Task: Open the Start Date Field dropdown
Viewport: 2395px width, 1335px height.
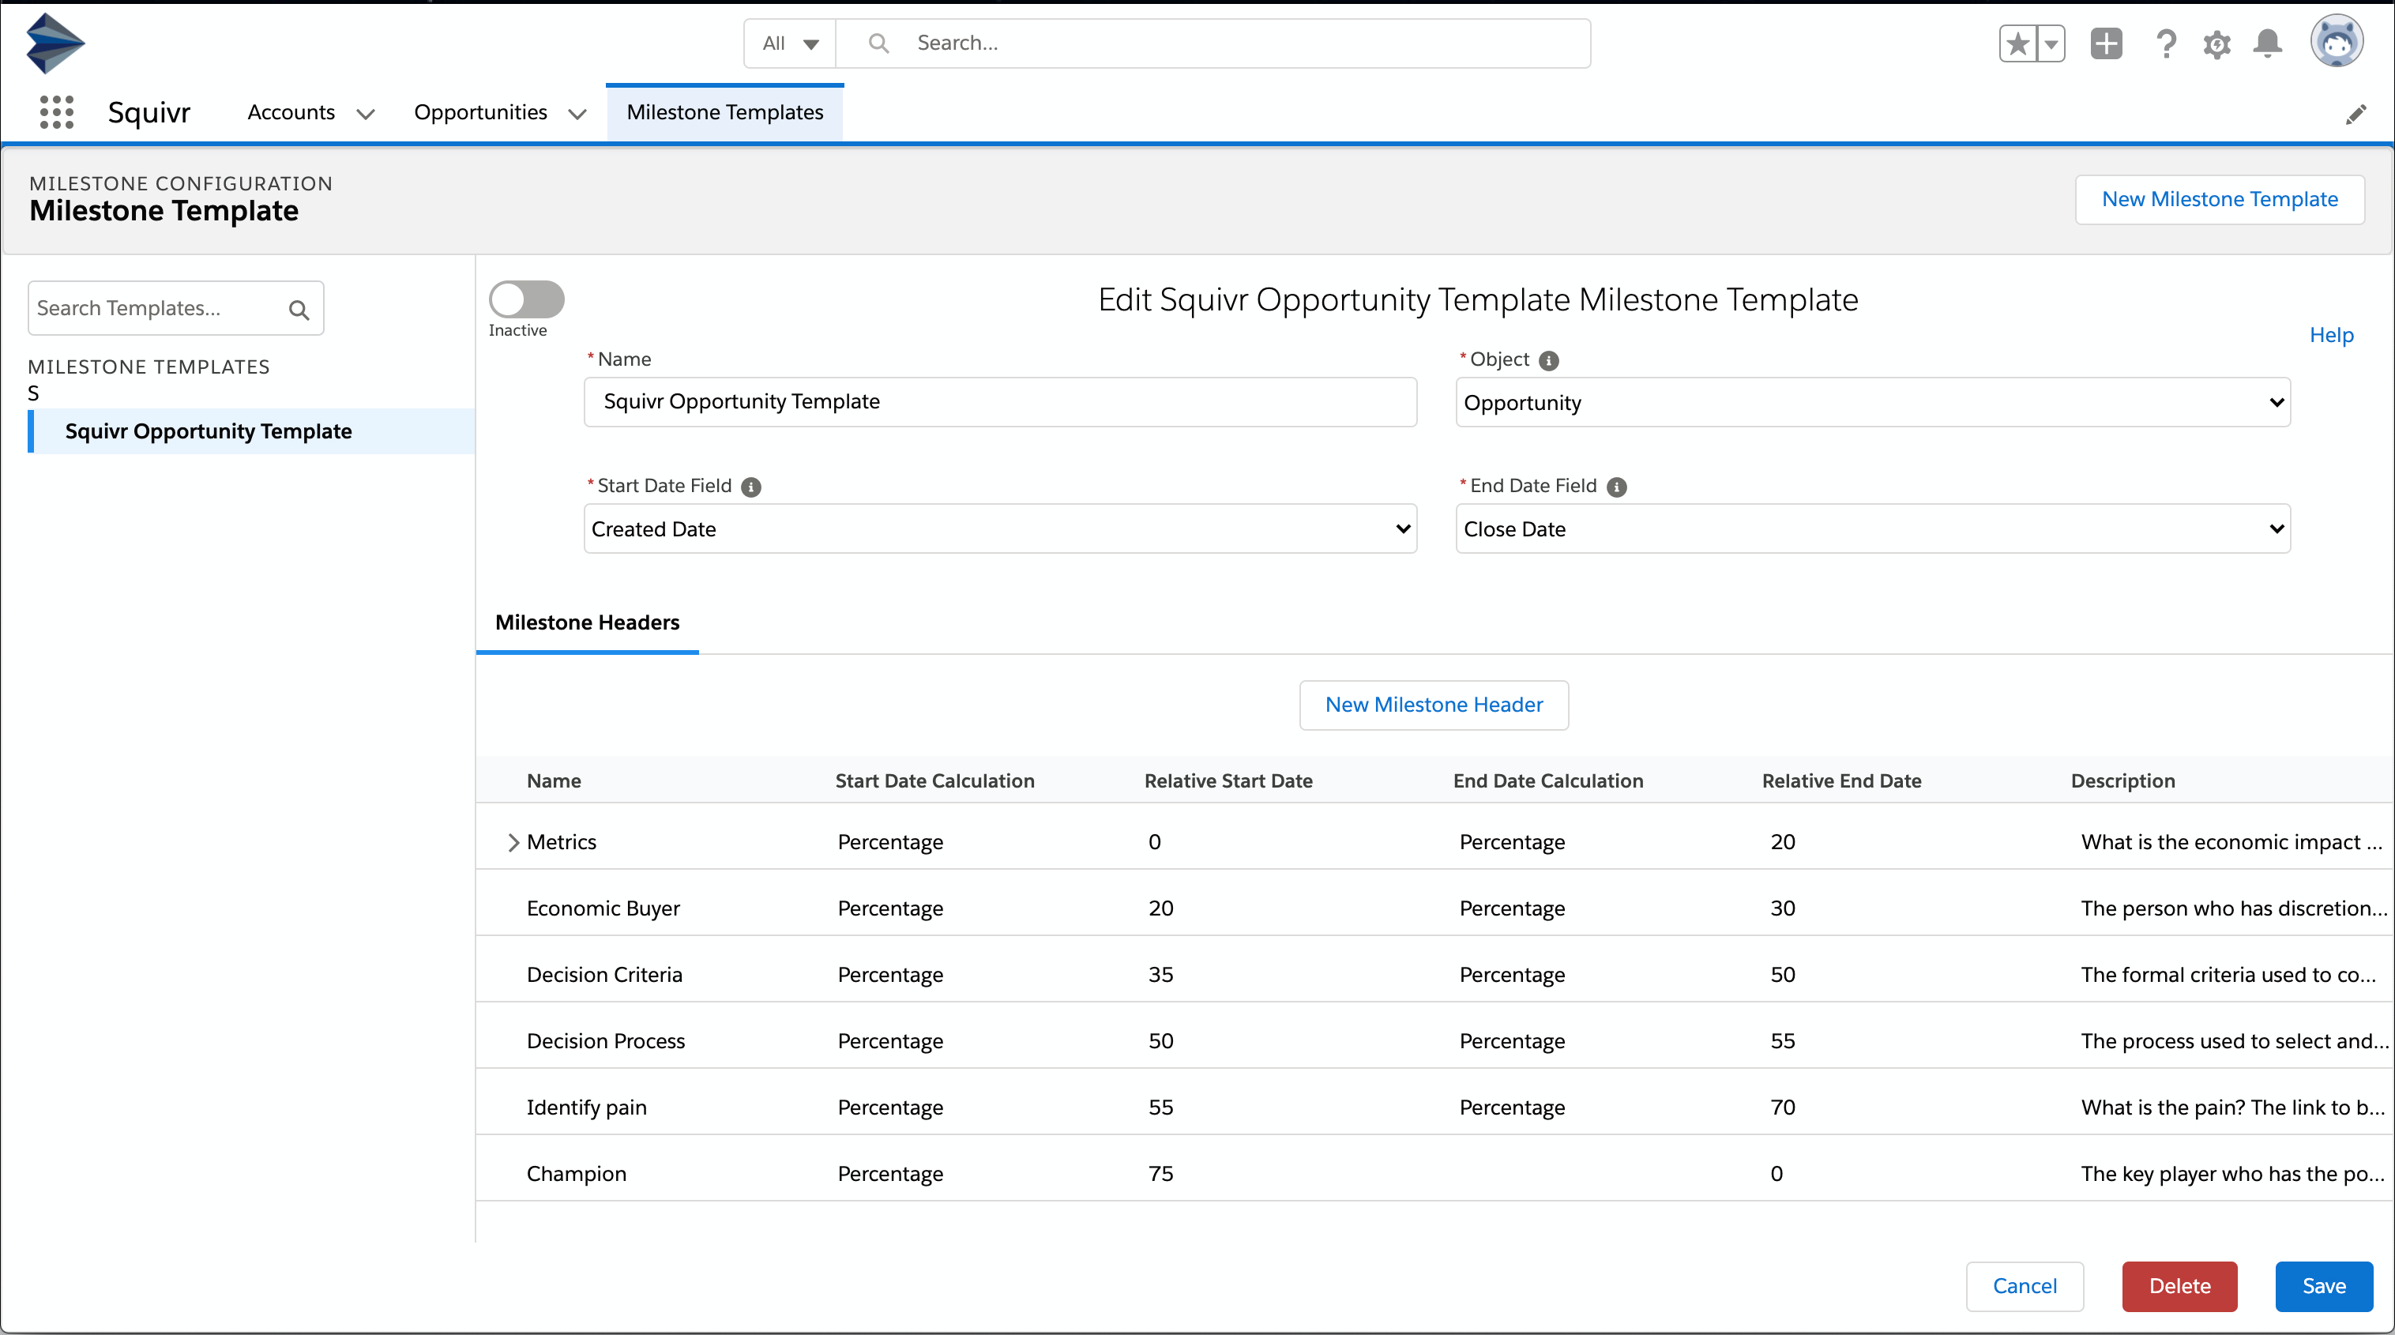Action: (x=1000, y=529)
